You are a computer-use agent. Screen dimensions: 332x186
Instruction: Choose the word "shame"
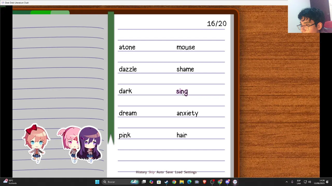(185, 69)
